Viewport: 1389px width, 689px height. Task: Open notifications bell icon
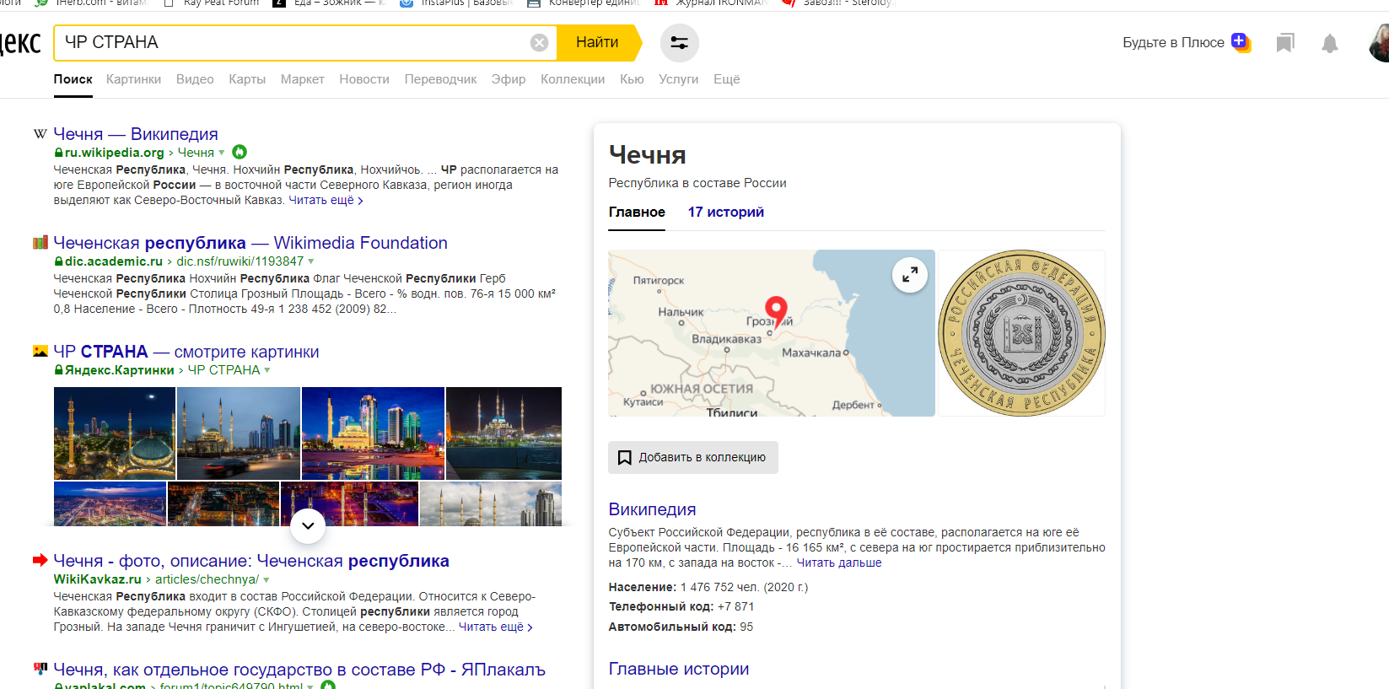tap(1329, 44)
